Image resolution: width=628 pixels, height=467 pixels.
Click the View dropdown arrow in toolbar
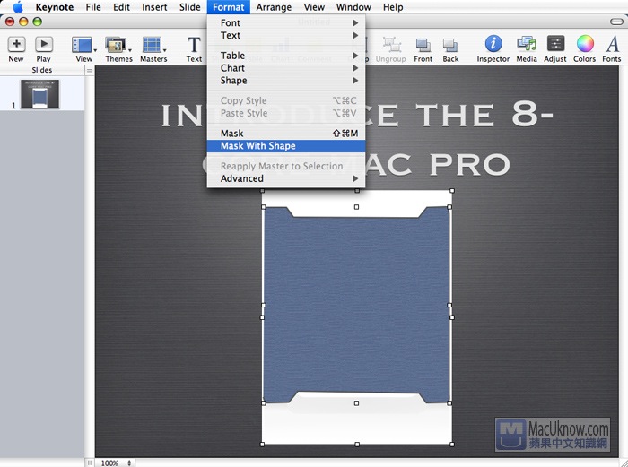click(95, 50)
